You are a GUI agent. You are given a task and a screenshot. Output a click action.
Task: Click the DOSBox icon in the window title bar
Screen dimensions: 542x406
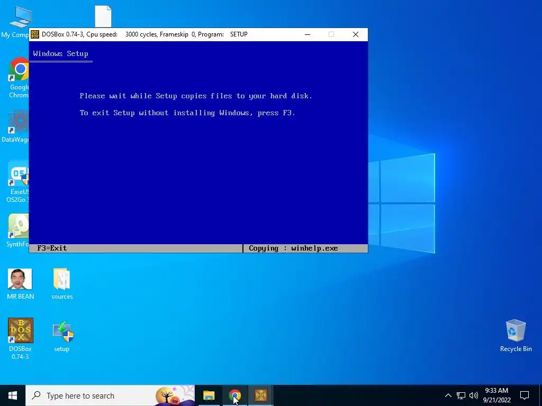pos(35,34)
